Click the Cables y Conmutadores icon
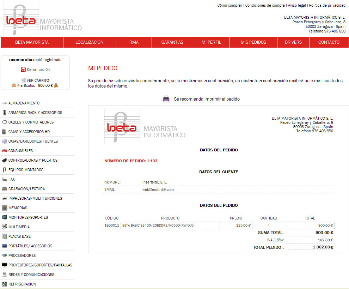This screenshot has height=289, width=349. point(5,122)
